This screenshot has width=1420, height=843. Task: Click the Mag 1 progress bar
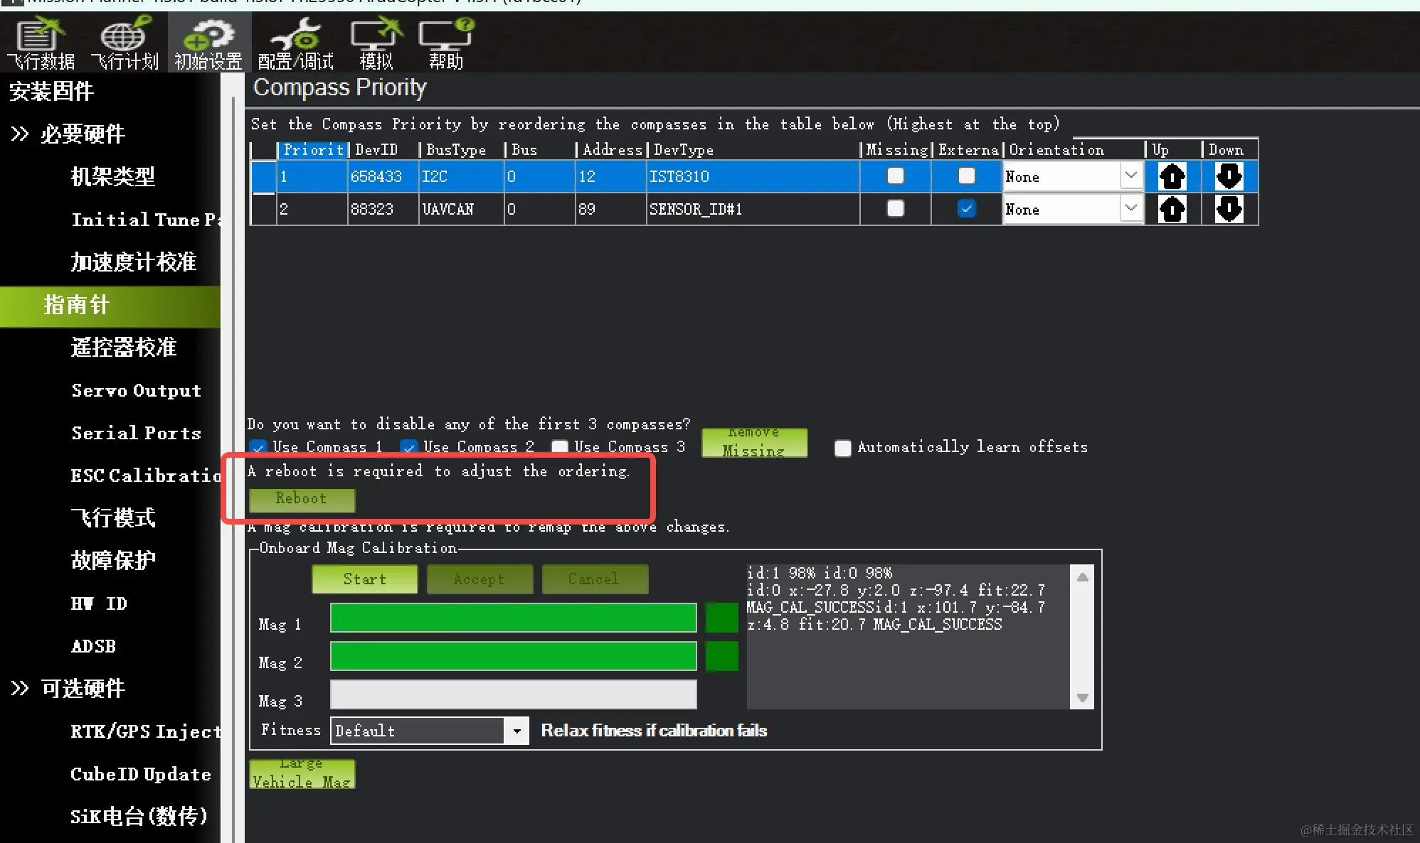pos(513,618)
